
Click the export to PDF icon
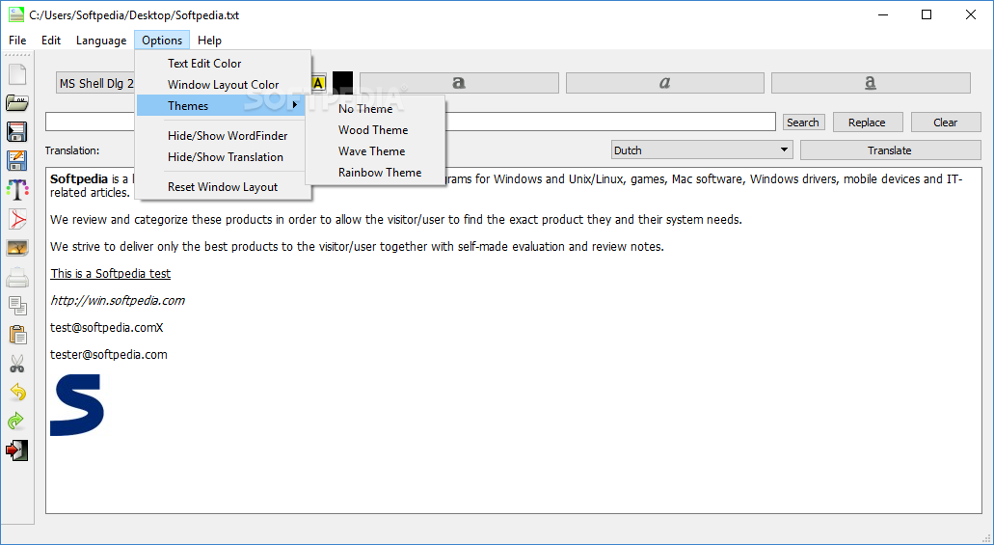pyautogui.click(x=17, y=219)
